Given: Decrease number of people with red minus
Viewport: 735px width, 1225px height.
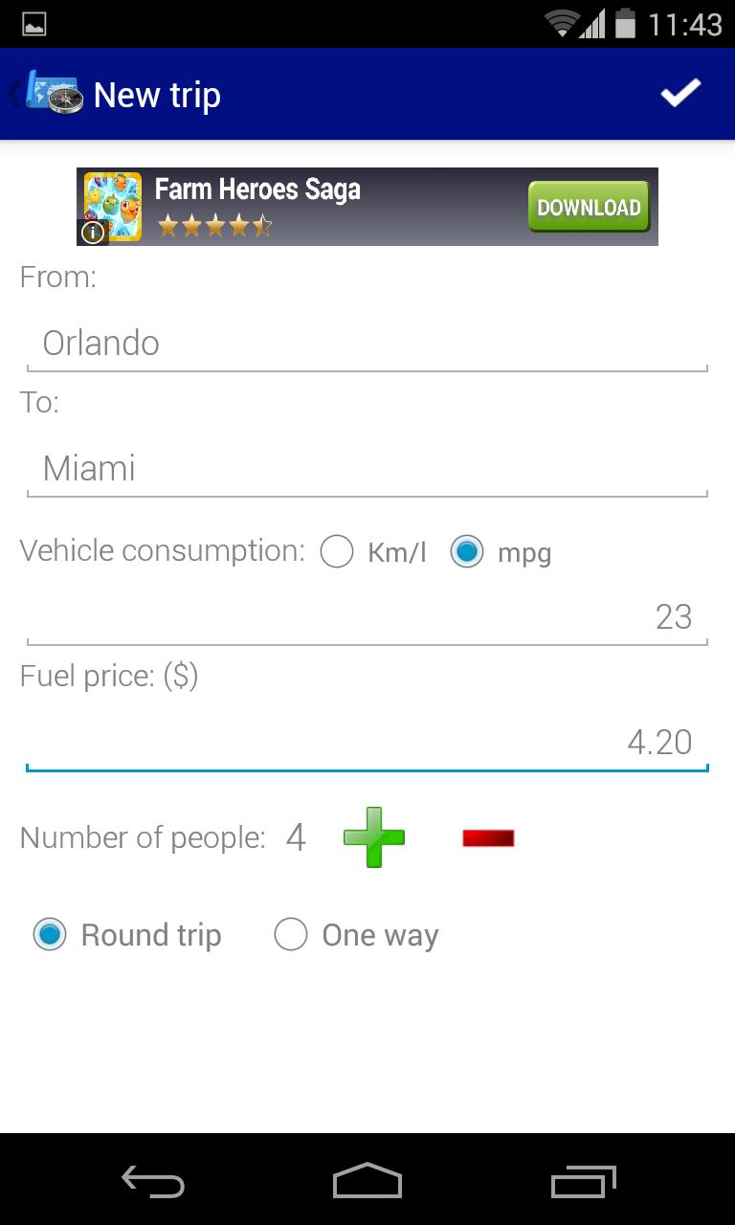Looking at the screenshot, I should click(x=488, y=838).
